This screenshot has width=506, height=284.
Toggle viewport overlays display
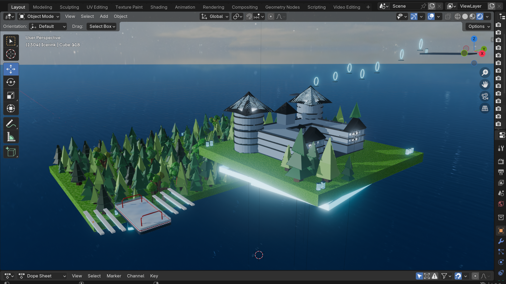[431, 17]
